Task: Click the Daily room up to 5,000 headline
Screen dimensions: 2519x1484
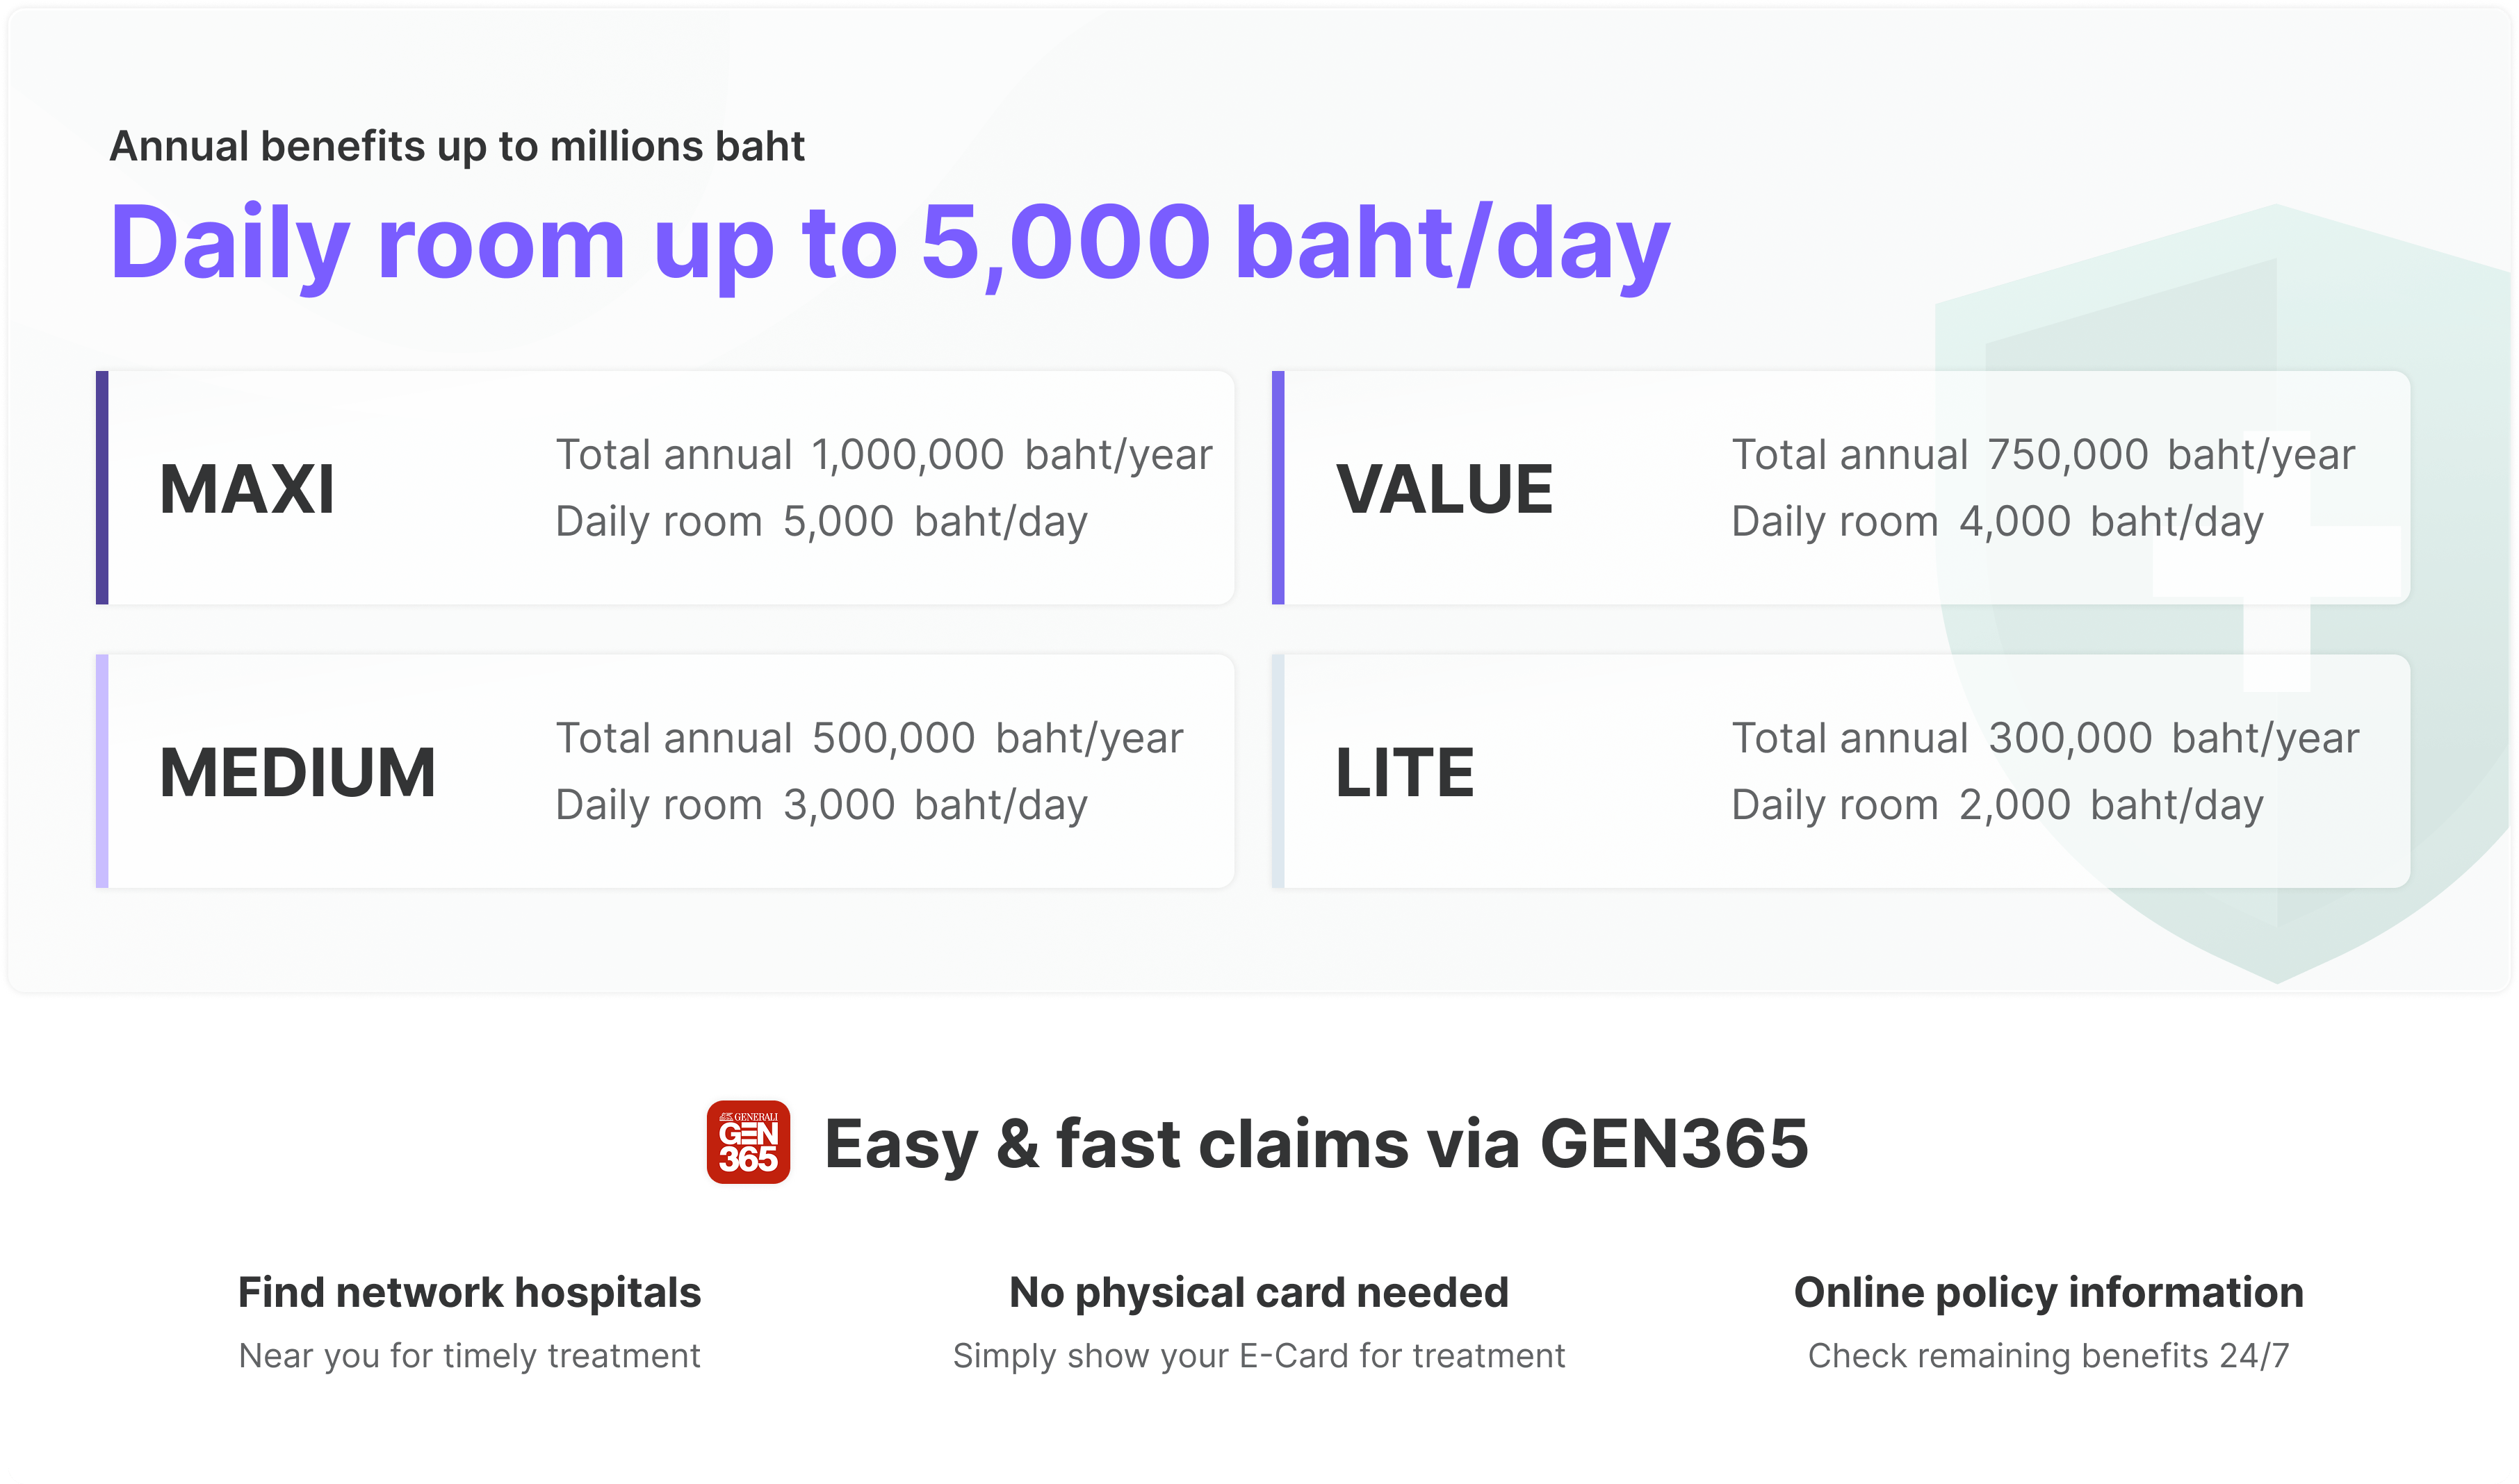Action: pyautogui.click(x=889, y=245)
